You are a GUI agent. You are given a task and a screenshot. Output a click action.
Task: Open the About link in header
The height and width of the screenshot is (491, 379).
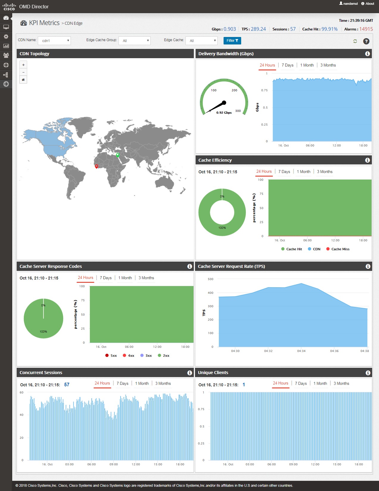(368, 4)
